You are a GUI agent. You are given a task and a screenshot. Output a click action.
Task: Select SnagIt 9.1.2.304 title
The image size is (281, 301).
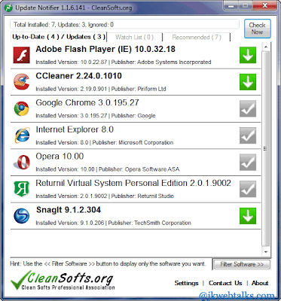coord(69,210)
